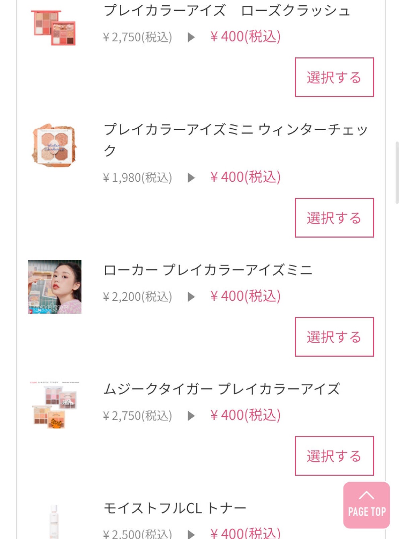Screen dimensions: 402x539
Task: Click the ムジークタイガー プレイカラーアイズ title
Action: [221, 389]
